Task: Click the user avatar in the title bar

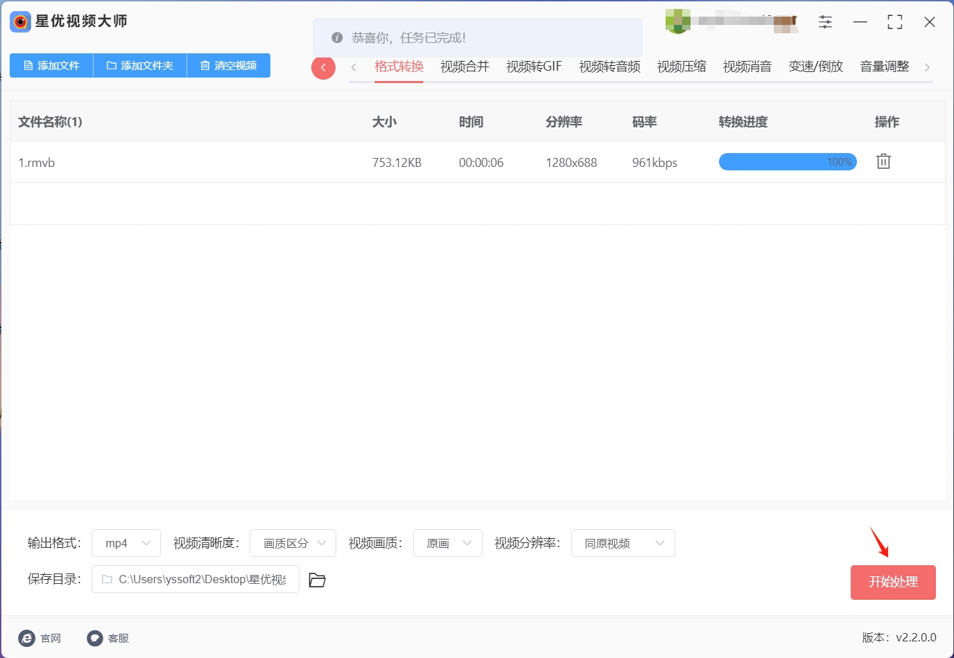Action: [677, 21]
